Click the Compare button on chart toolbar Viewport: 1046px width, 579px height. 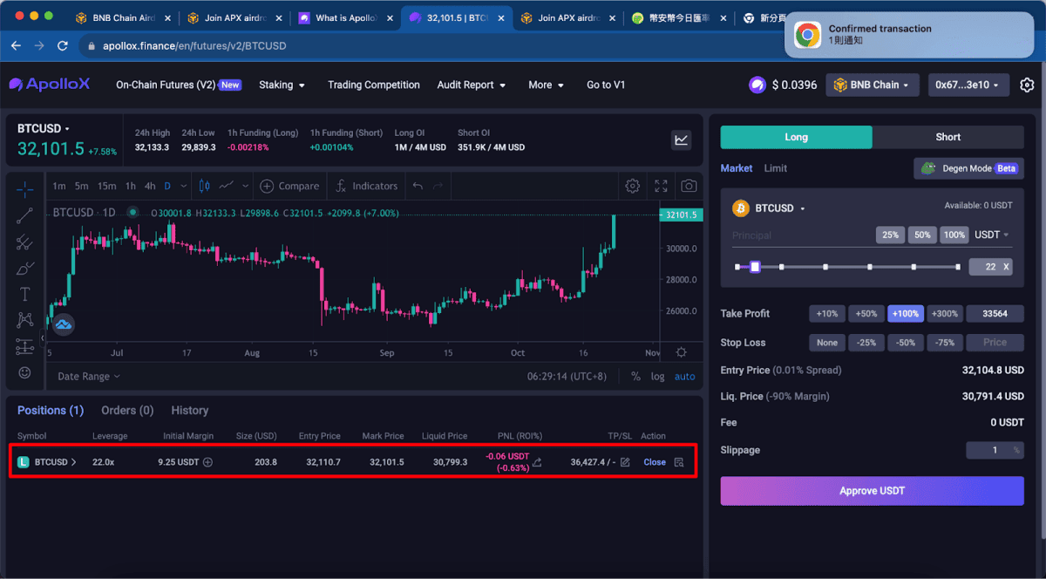click(x=289, y=186)
